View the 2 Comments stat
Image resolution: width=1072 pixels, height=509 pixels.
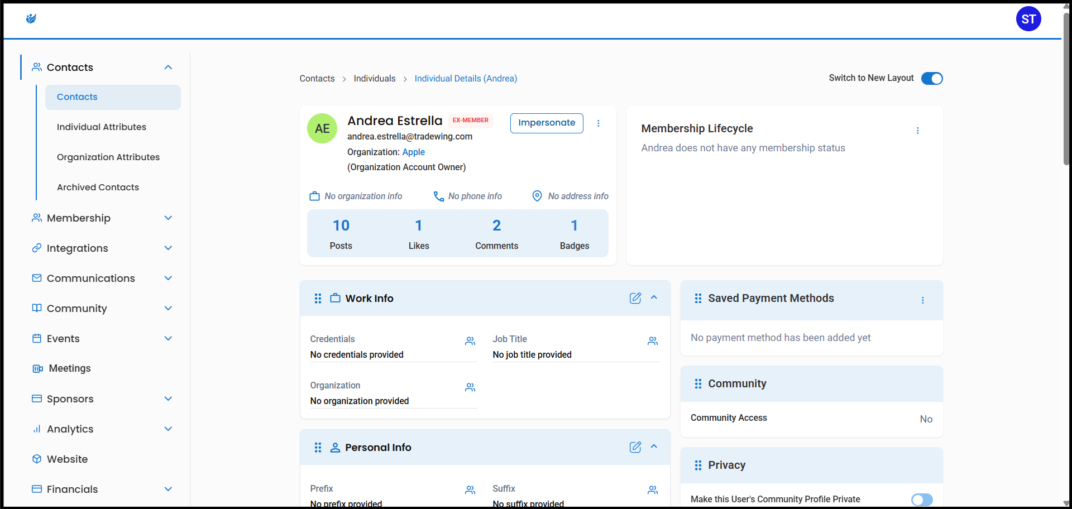[497, 234]
